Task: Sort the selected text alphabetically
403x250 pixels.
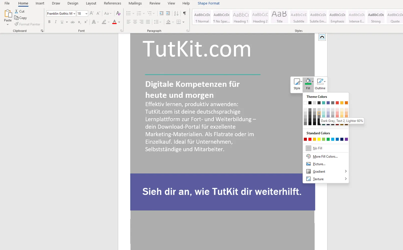Action: tap(176, 13)
